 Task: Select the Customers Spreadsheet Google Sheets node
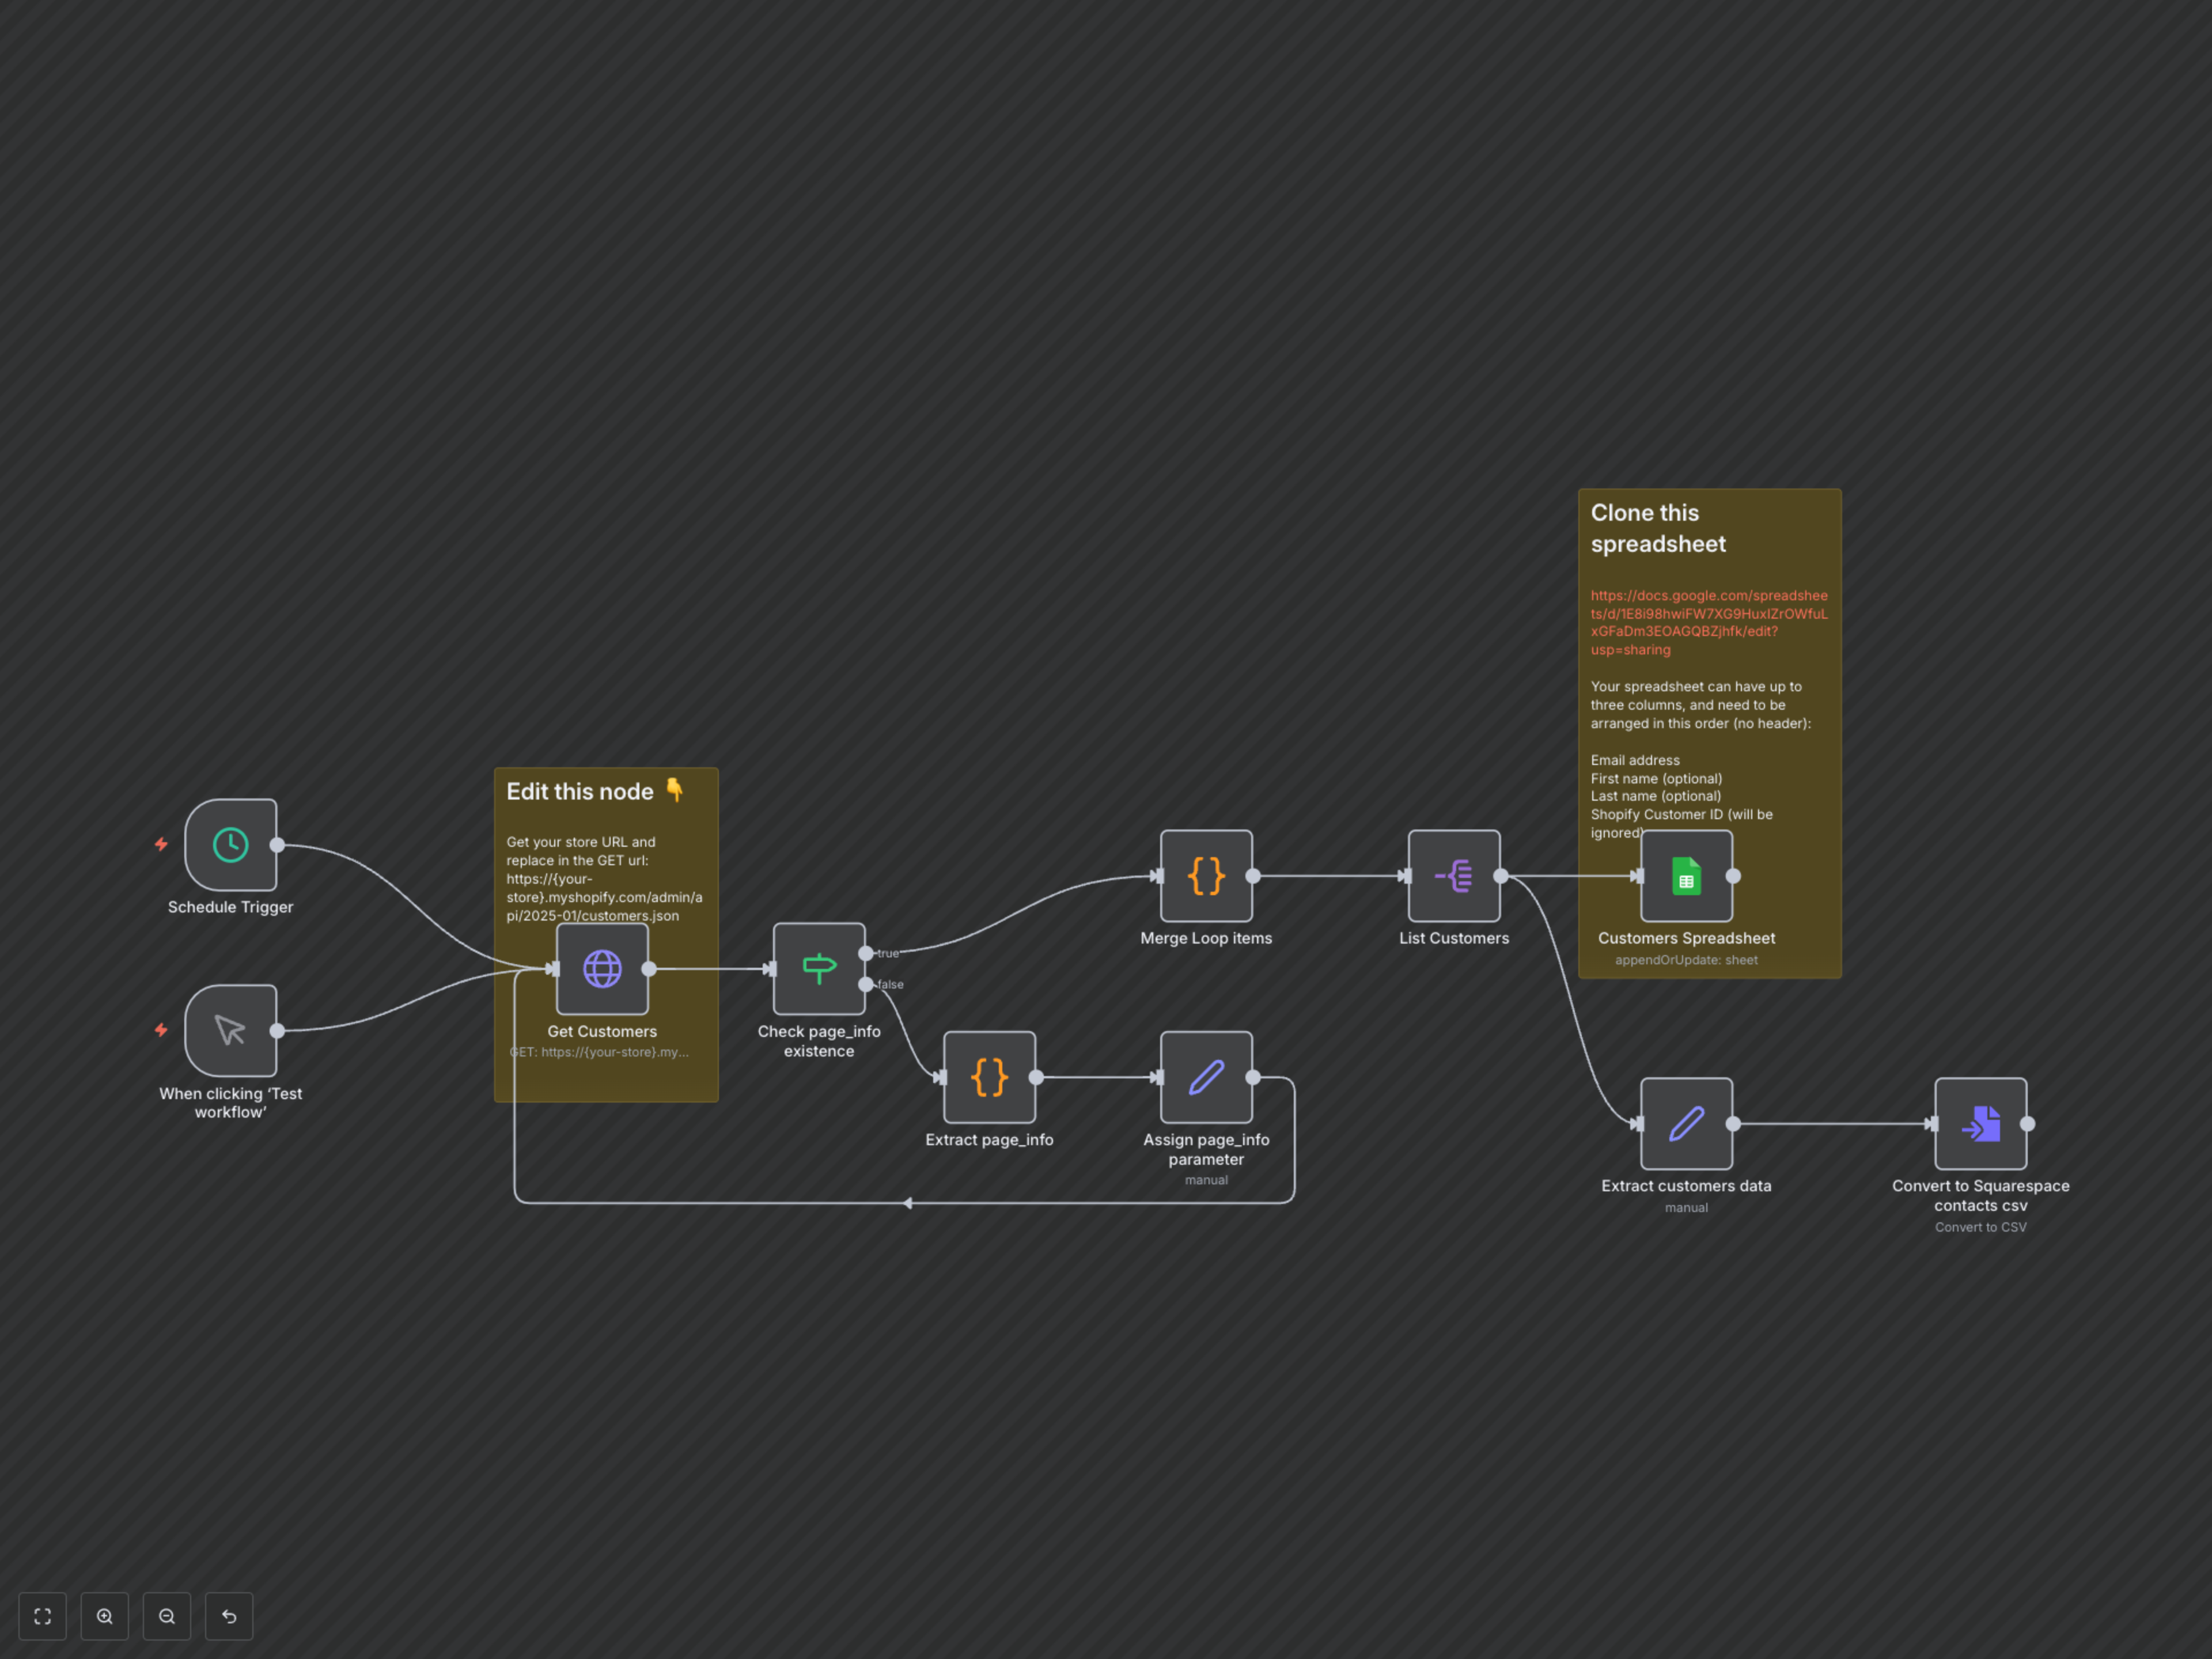pyautogui.click(x=1686, y=876)
